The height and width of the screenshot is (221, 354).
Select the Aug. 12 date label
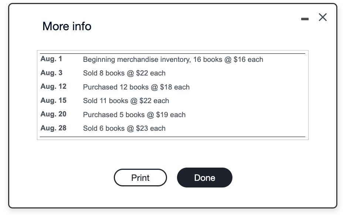pos(53,87)
